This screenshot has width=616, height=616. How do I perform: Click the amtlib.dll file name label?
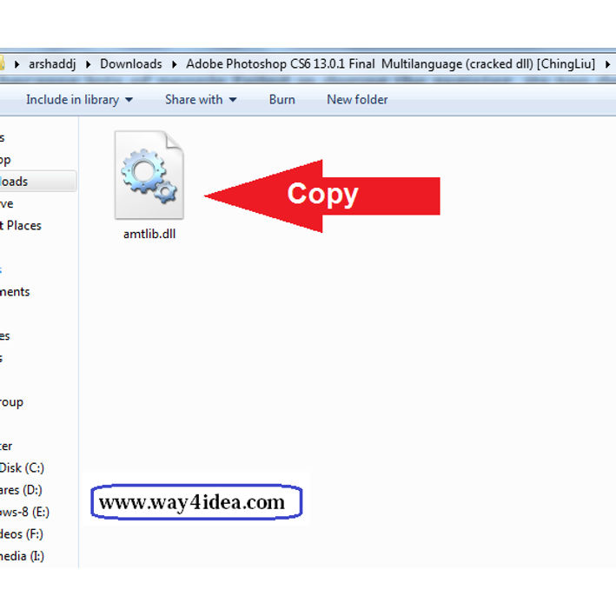click(149, 234)
